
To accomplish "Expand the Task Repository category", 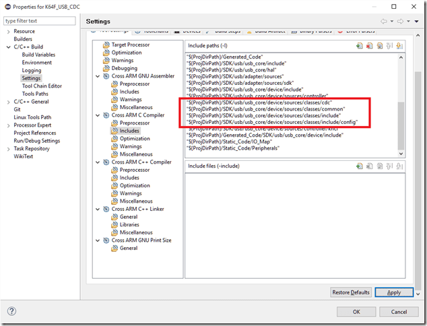I will pos(9,149).
